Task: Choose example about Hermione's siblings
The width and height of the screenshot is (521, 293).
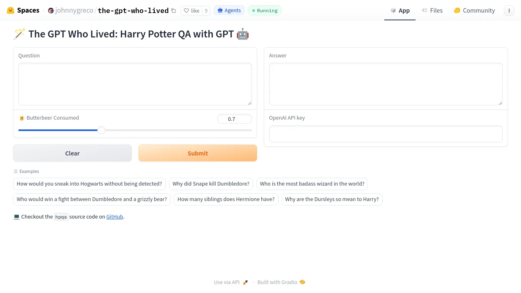Action: [x=226, y=199]
